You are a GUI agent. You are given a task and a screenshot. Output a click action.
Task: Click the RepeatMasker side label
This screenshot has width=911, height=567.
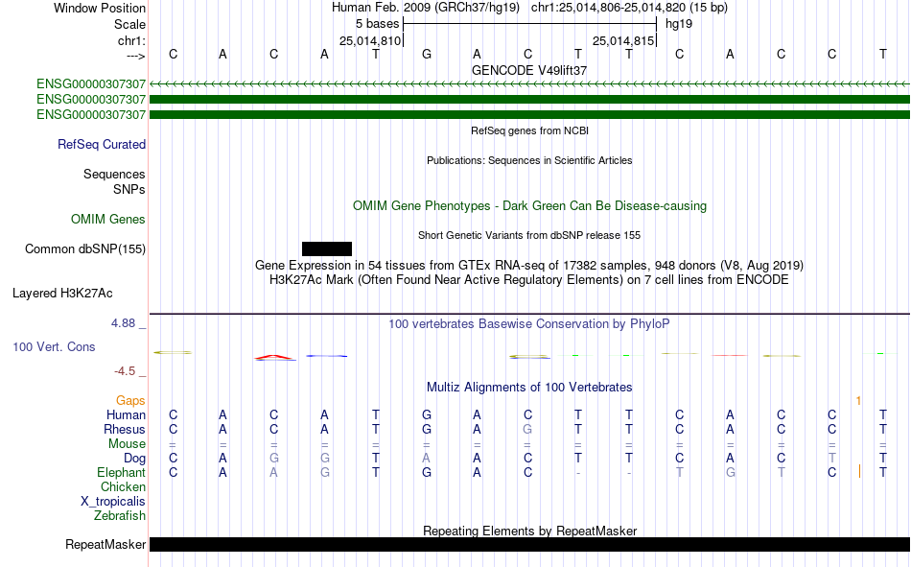(x=105, y=544)
